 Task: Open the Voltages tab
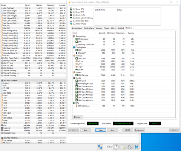[x=99, y=28]
